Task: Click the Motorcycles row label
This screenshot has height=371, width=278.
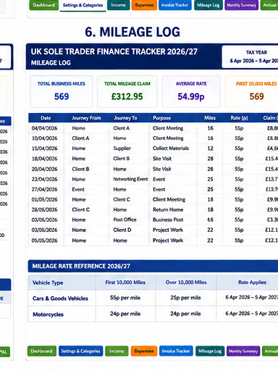Action: (48, 314)
